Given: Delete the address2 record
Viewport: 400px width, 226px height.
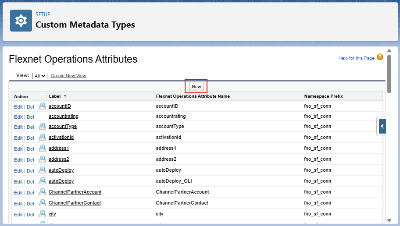Looking at the screenshot, I should (x=30, y=160).
